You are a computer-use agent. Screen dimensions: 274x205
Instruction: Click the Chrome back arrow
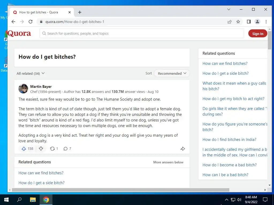(13, 22)
